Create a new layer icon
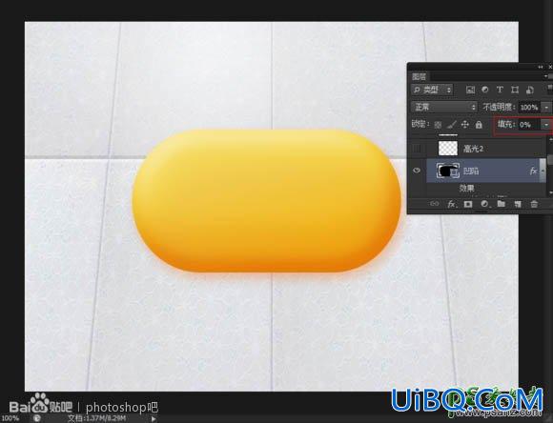This screenshot has width=553, height=423. pyautogui.click(x=518, y=204)
